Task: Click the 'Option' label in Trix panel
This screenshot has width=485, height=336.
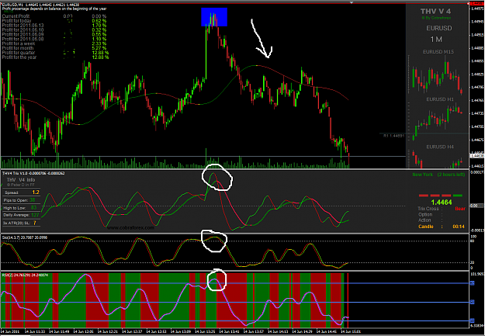Action: 425,214
